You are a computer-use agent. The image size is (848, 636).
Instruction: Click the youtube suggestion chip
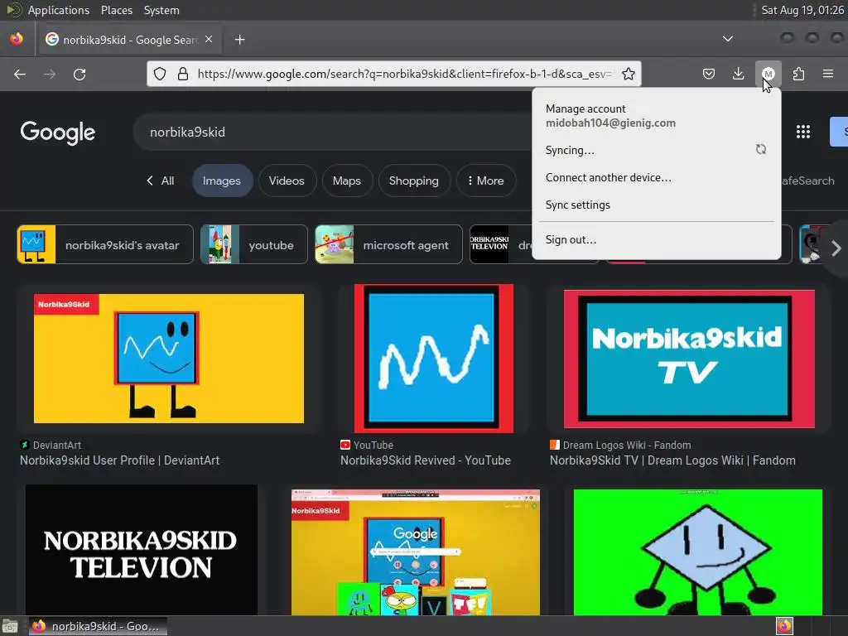coord(253,244)
